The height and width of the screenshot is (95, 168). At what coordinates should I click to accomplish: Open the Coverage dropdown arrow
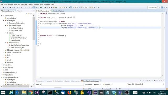(47, 7)
